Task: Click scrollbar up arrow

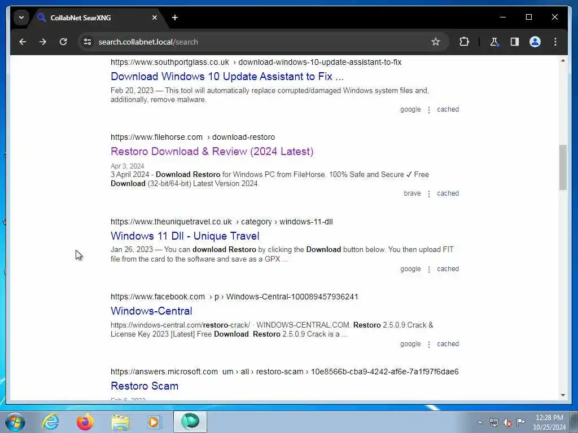Action: [x=563, y=60]
